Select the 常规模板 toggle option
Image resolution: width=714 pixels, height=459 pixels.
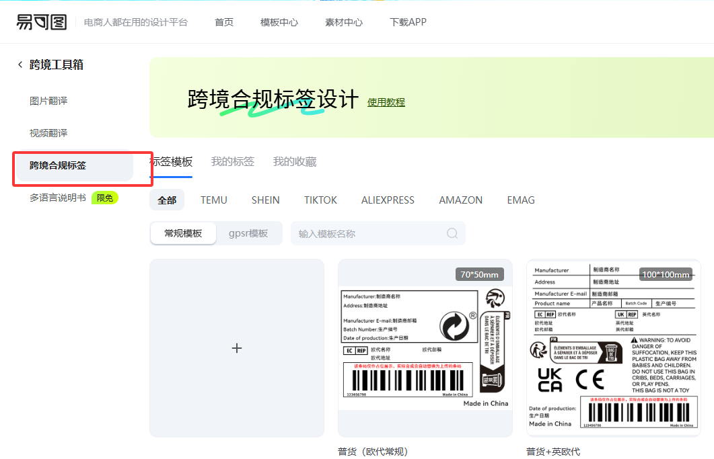point(183,233)
